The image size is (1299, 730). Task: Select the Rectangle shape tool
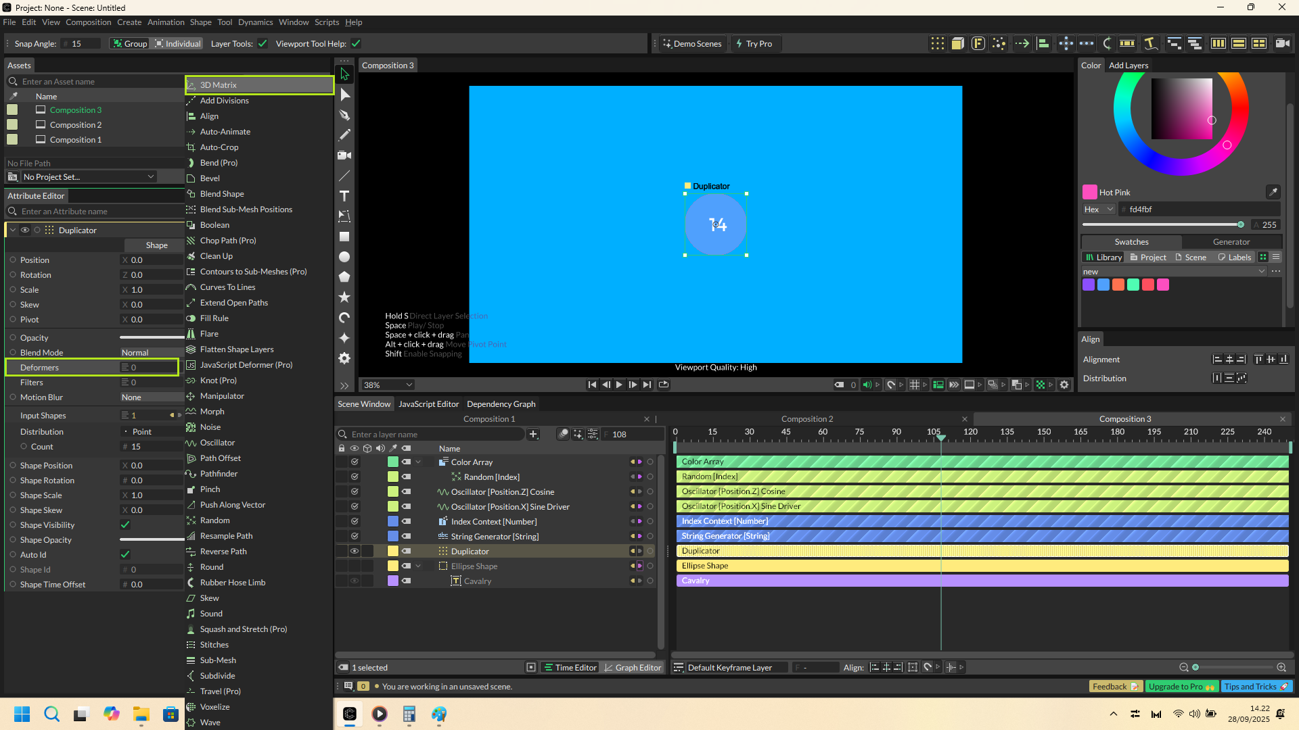[x=344, y=237]
